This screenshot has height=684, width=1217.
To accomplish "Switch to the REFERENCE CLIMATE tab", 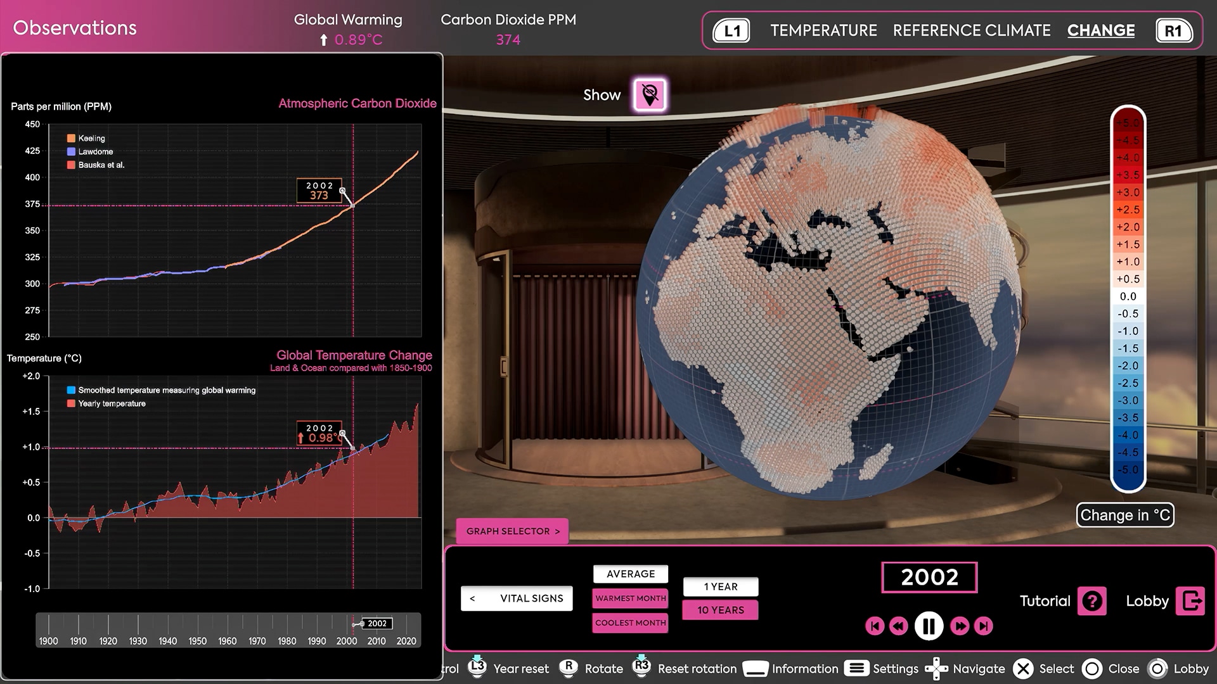I will coord(971,30).
